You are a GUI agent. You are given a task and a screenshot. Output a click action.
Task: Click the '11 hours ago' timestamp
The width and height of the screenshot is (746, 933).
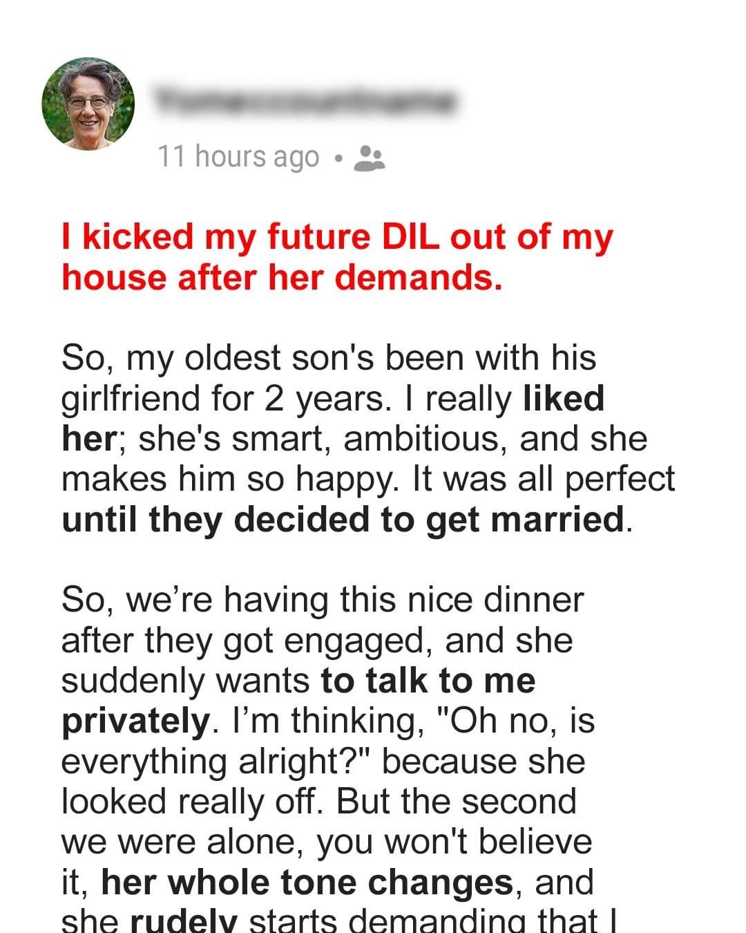(239, 157)
